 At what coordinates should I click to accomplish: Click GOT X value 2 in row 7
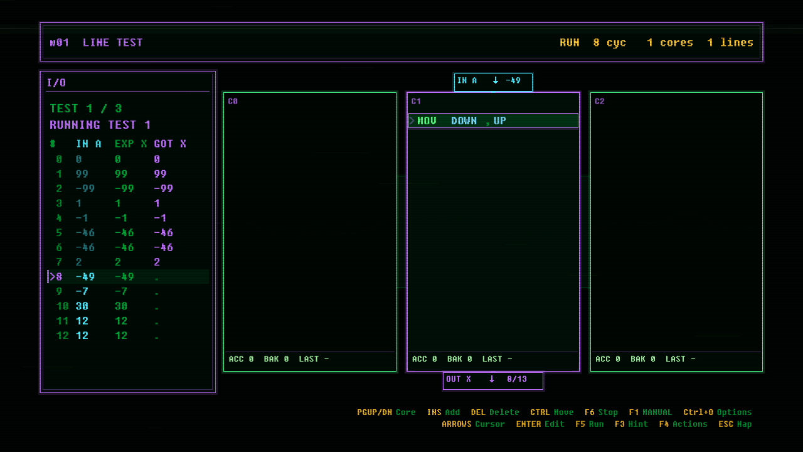coord(157,262)
